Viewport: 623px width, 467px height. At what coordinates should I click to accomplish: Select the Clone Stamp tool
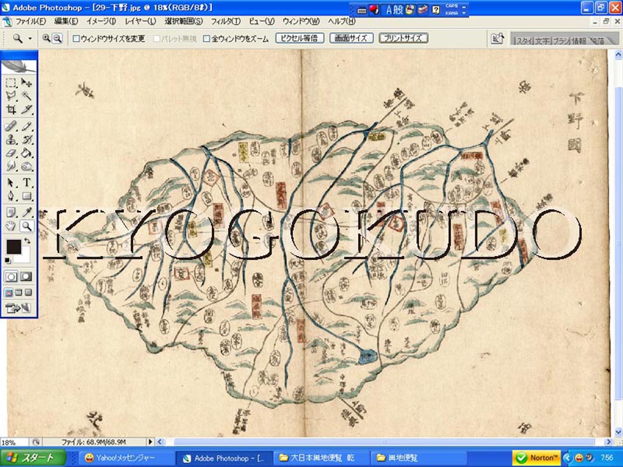(11, 140)
